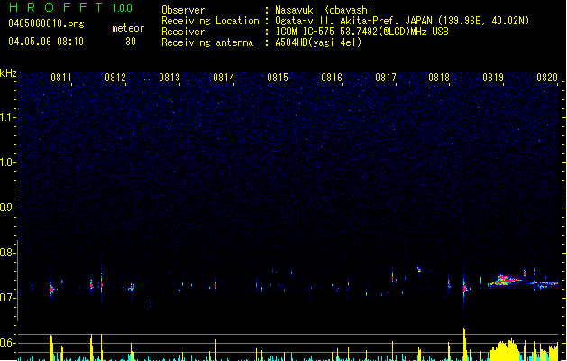Click the 0817 time marker

point(386,78)
